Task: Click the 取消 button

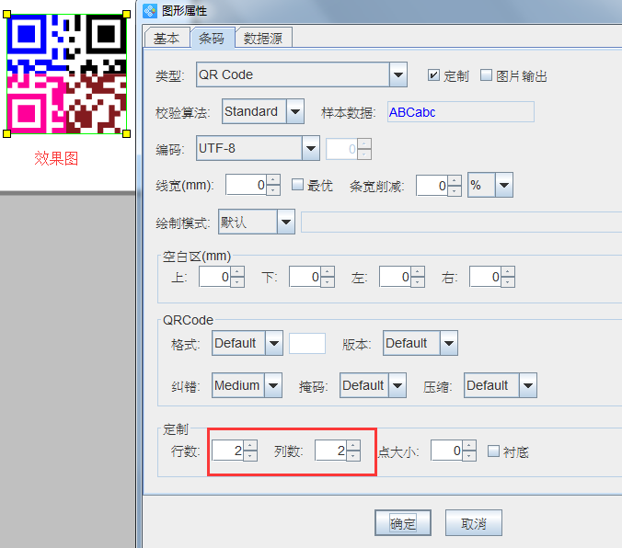Action: [474, 523]
